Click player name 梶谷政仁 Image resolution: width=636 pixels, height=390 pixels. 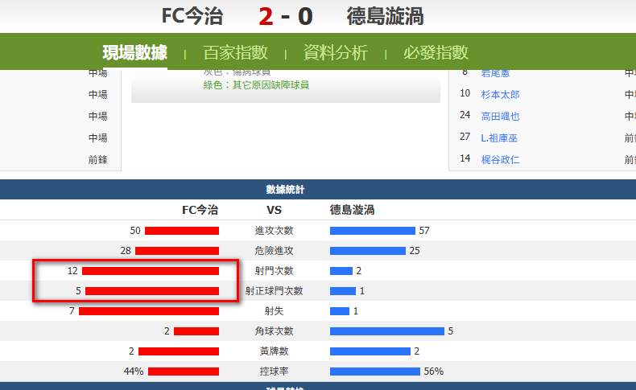500,159
